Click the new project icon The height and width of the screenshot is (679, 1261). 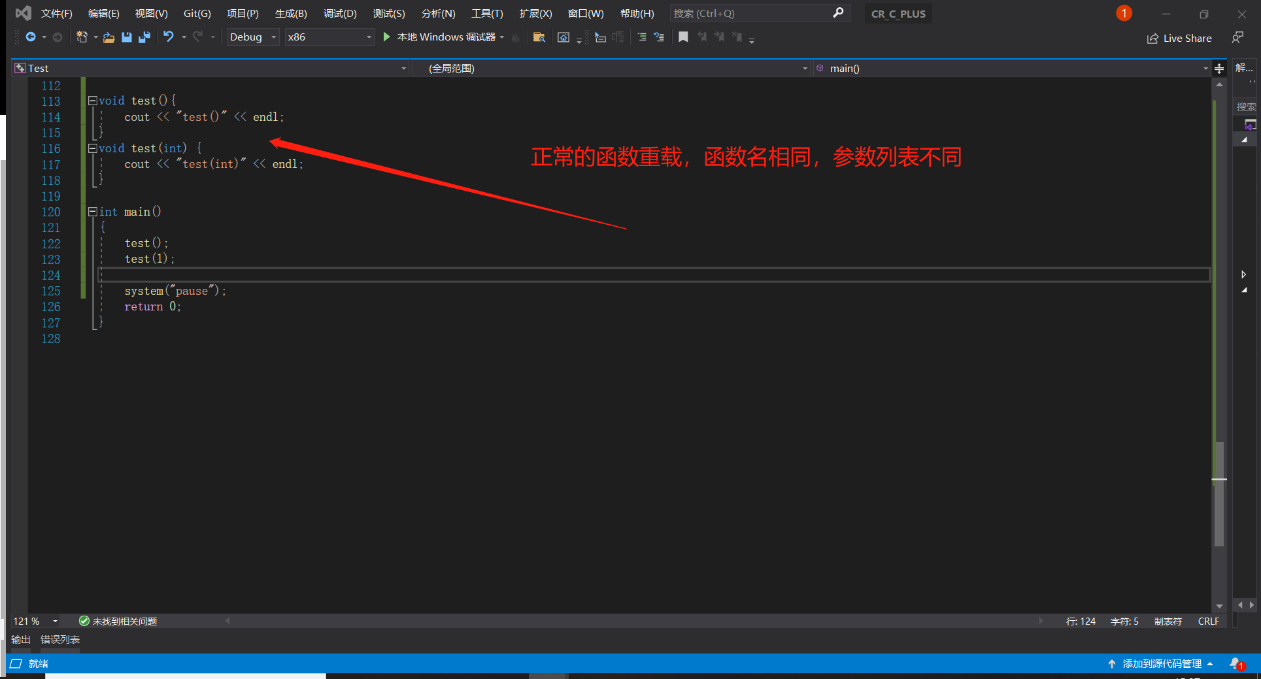tap(82, 37)
